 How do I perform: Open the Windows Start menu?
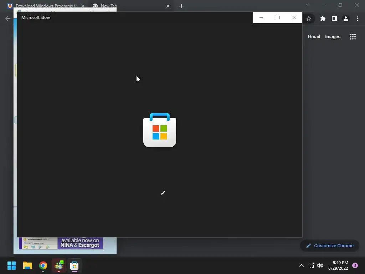click(x=11, y=265)
